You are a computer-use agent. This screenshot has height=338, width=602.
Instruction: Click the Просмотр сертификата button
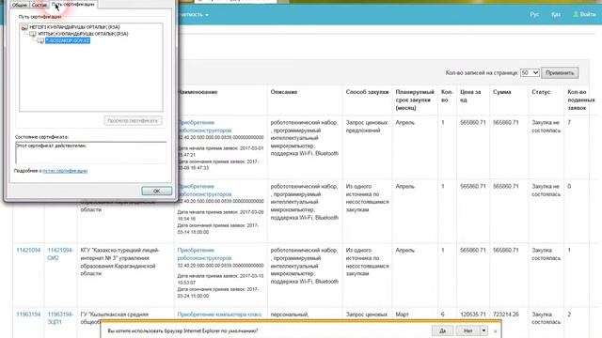(133, 120)
